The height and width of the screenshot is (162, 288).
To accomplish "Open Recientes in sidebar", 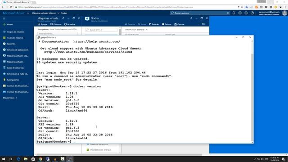I will [9, 44].
